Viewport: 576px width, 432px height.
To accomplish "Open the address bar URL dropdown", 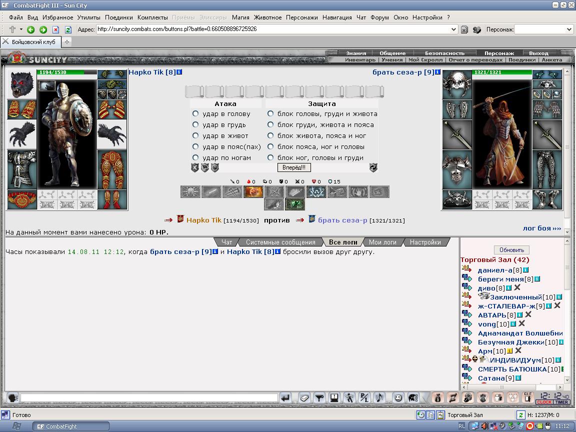I will click(453, 29).
